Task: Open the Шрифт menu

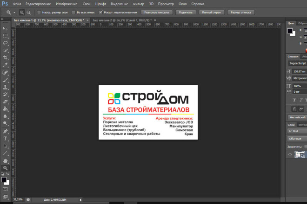Action: (x=100, y=4)
